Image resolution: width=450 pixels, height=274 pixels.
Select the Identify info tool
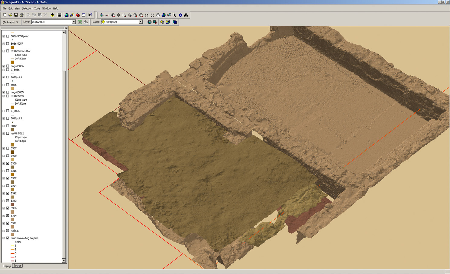tap(180, 15)
